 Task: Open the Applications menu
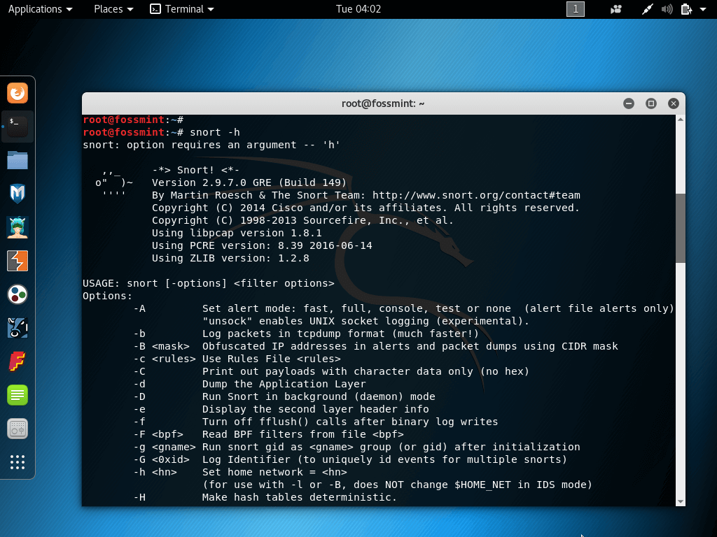(40, 9)
